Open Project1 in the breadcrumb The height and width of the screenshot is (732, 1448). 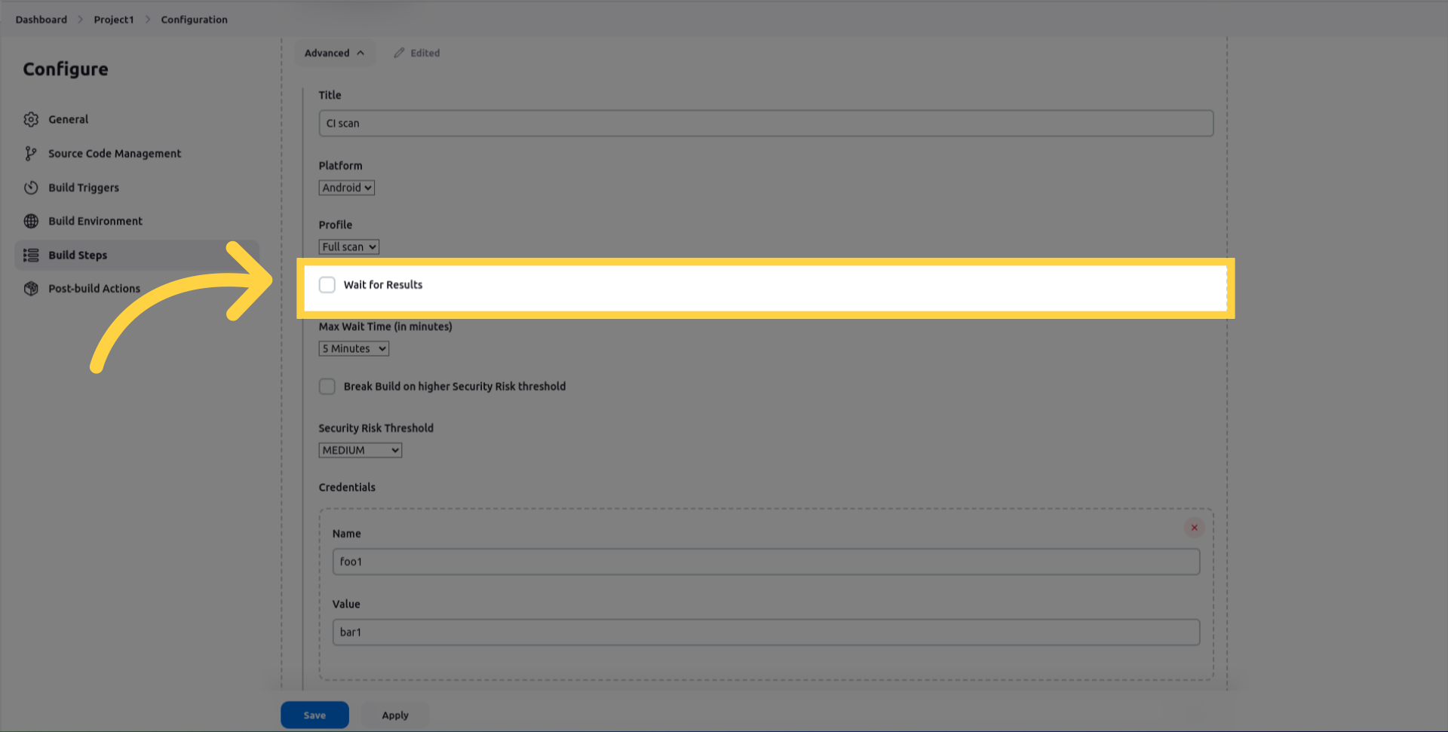[113, 20]
